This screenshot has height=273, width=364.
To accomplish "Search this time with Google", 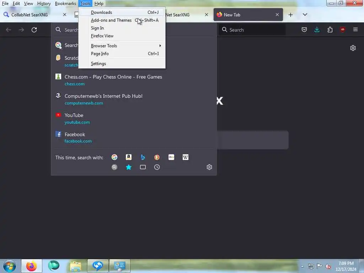I will (114, 157).
